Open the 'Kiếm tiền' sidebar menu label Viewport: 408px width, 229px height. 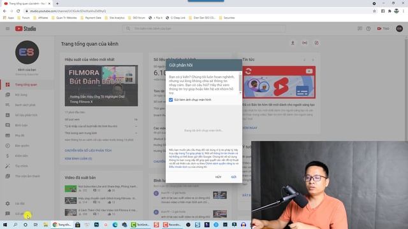[21, 156]
